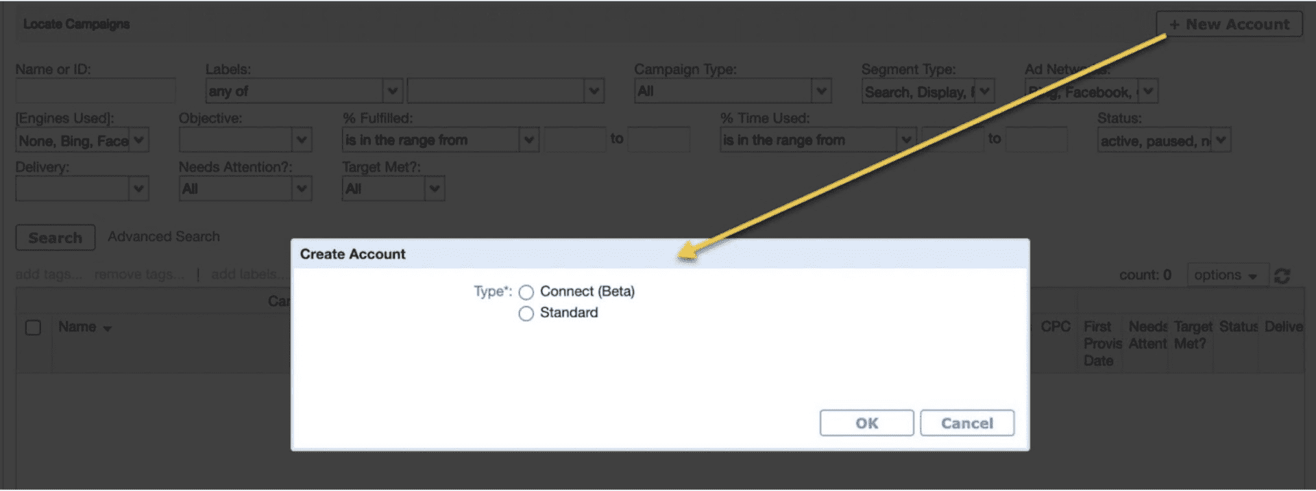1316x491 pixels.
Task: Open the options menu button
Action: pos(1228,275)
